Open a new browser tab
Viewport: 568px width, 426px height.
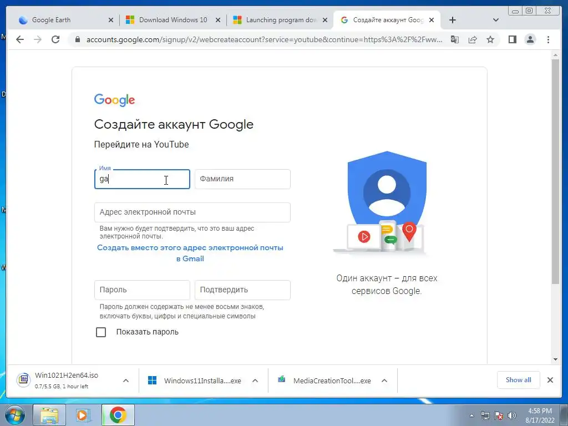point(453,20)
